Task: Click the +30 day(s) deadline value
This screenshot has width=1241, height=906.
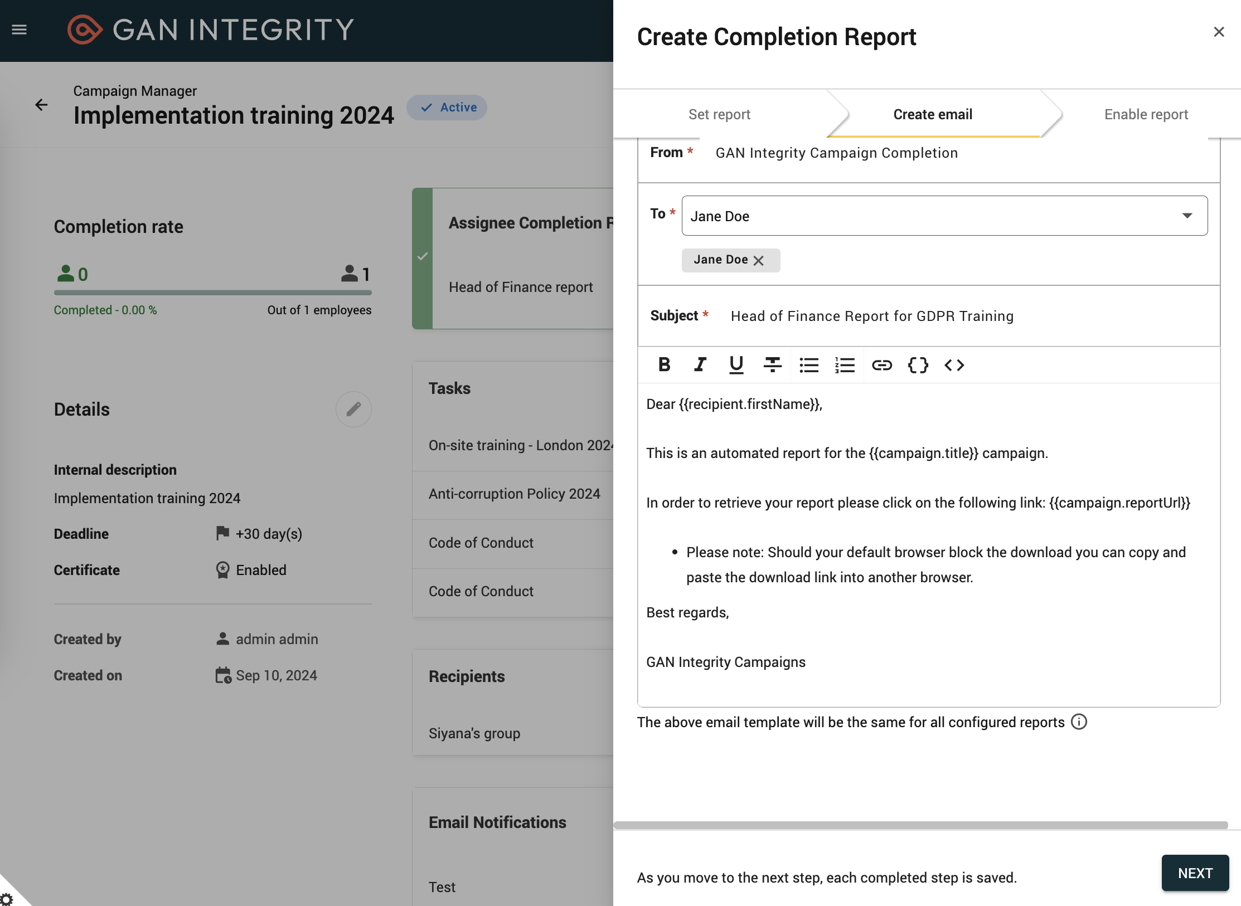Action: [269, 534]
